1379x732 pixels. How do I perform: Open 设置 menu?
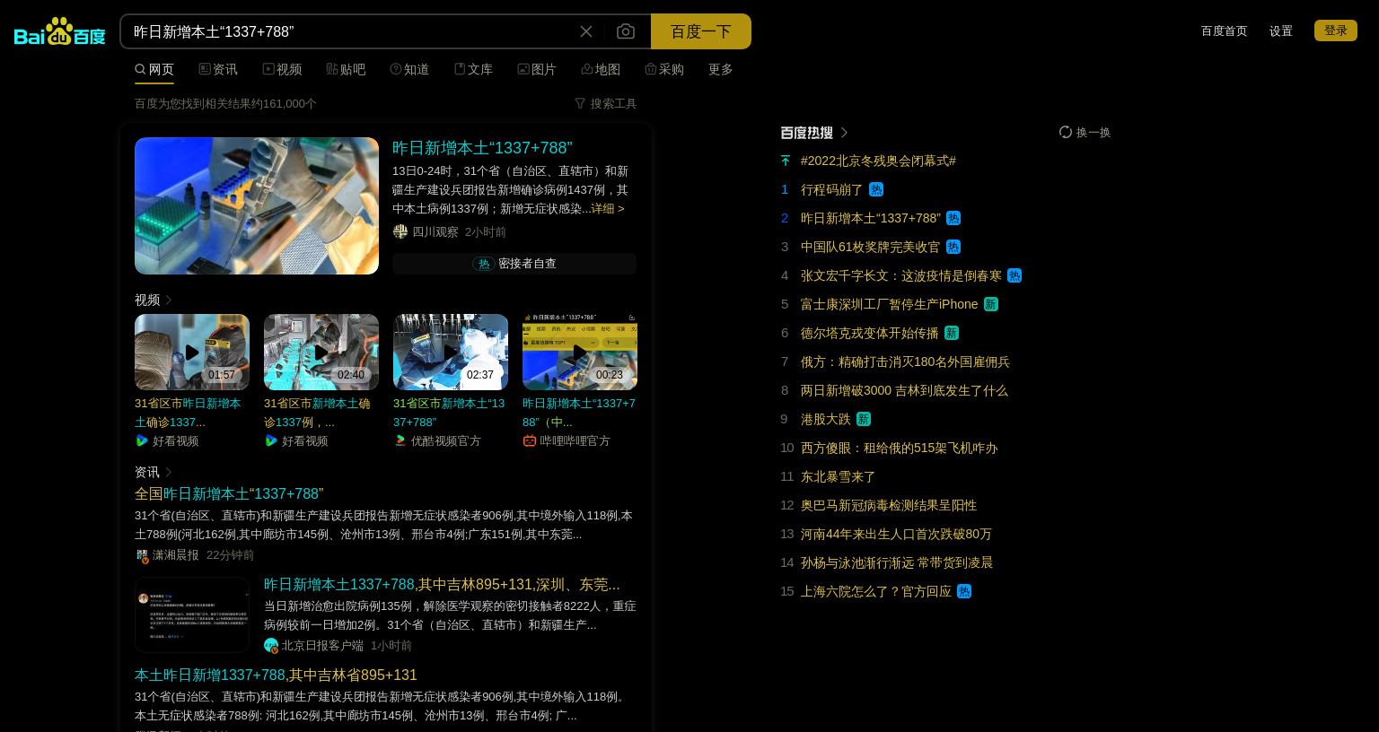tap(1281, 30)
